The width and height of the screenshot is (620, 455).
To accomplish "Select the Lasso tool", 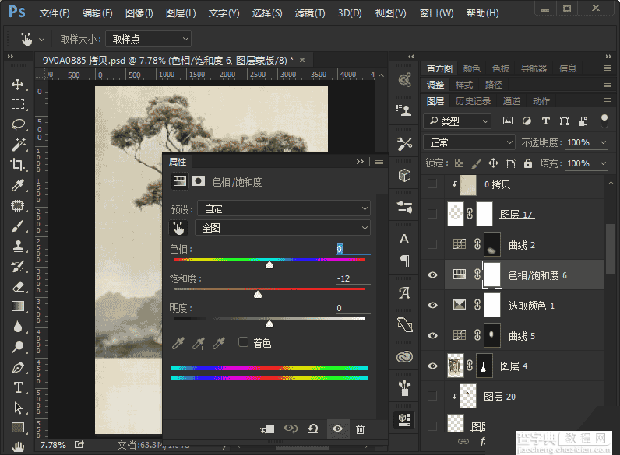I will click(18, 124).
